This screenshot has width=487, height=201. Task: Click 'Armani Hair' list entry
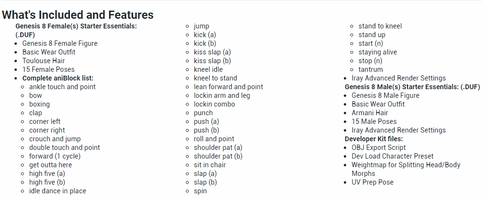(x=370, y=113)
